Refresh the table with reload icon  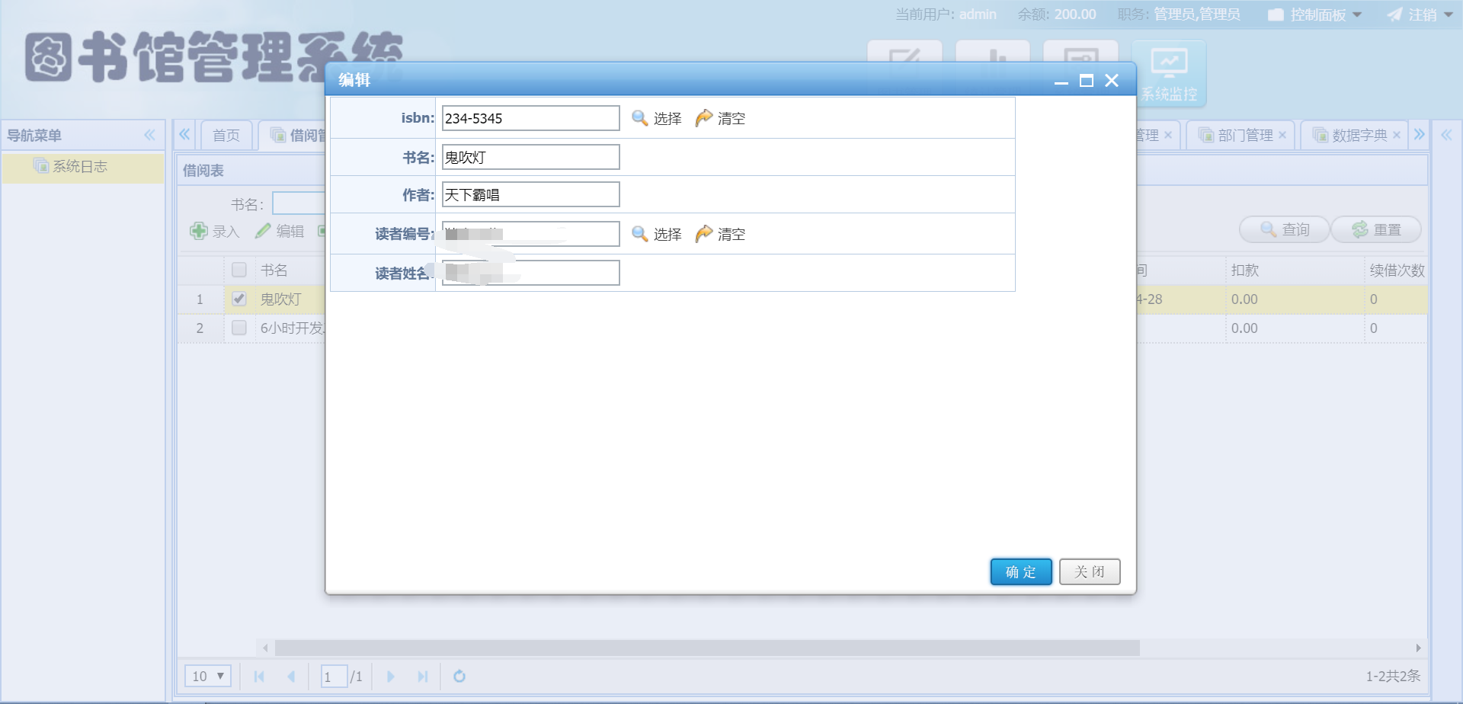(459, 676)
